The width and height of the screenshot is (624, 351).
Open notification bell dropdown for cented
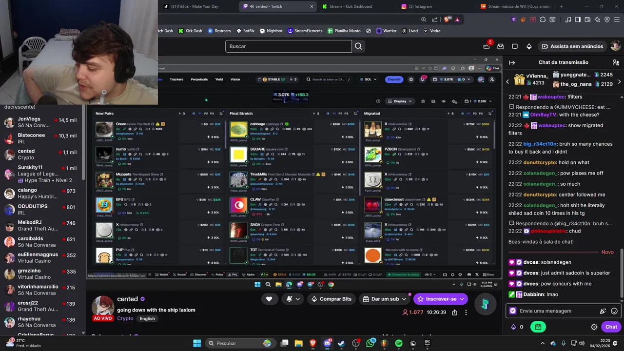(x=293, y=299)
